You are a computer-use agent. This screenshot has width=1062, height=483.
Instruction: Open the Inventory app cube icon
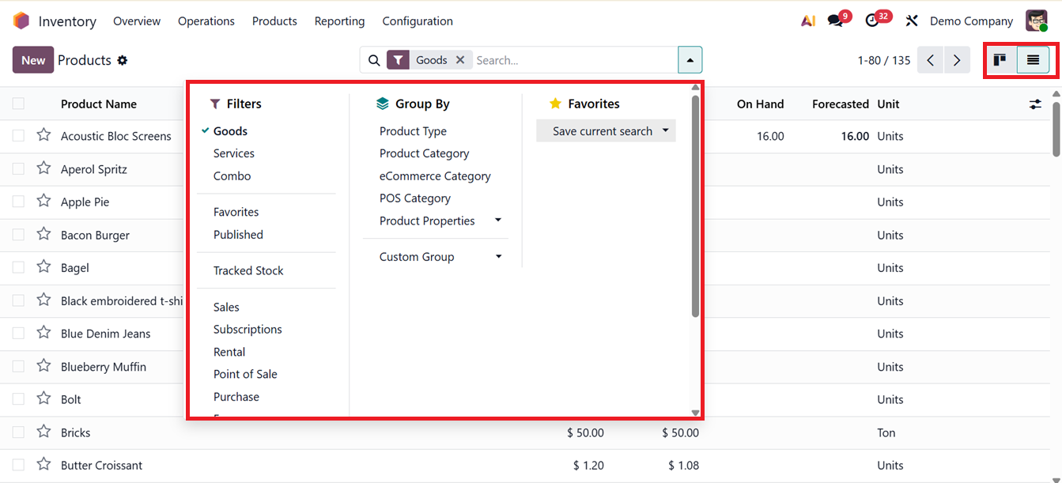coord(21,21)
